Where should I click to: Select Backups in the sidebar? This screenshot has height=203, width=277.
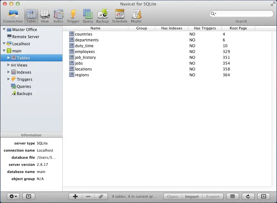(24, 93)
